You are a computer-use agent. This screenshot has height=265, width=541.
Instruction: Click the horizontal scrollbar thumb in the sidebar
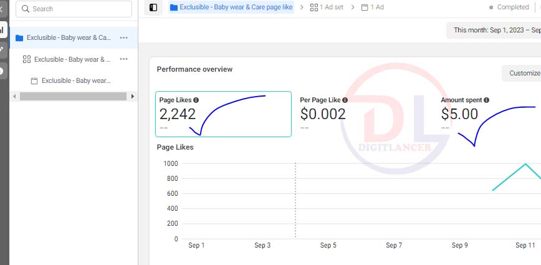[73, 96]
